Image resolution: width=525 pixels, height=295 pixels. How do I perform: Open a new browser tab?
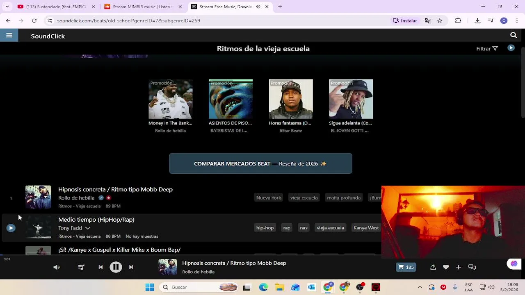(280, 7)
